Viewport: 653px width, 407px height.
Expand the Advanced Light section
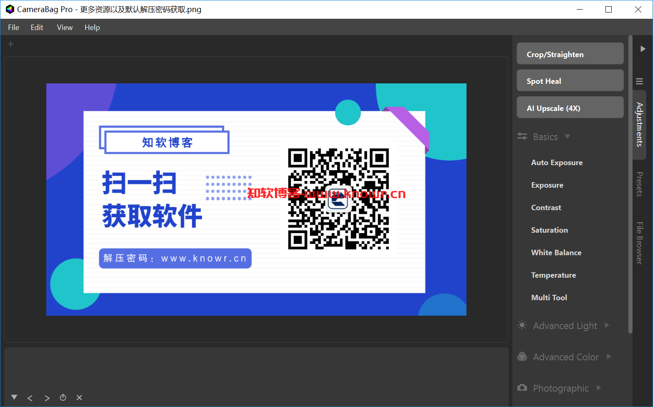click(607, 325)
